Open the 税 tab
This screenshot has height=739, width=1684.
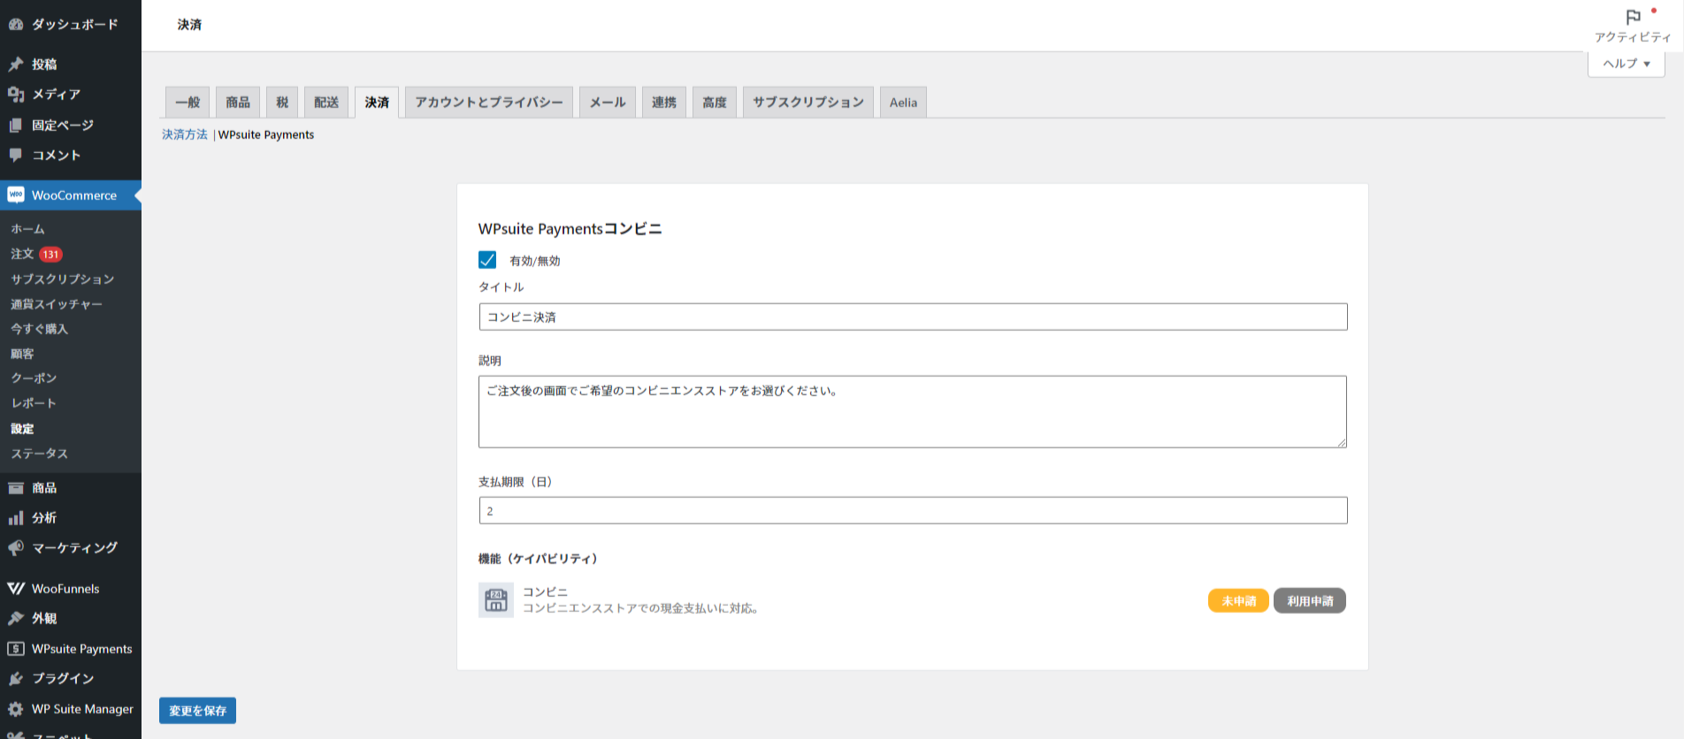point(282,103)
